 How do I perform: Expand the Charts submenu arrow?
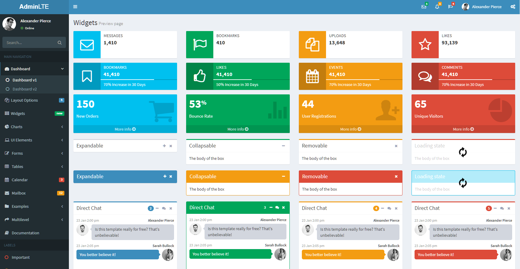point(62,127)
